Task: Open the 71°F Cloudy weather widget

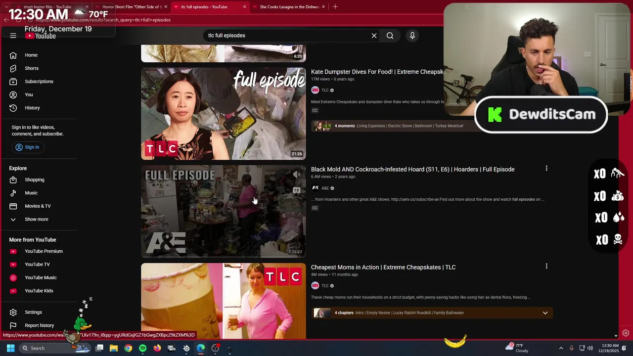Action: click(517, 348)
